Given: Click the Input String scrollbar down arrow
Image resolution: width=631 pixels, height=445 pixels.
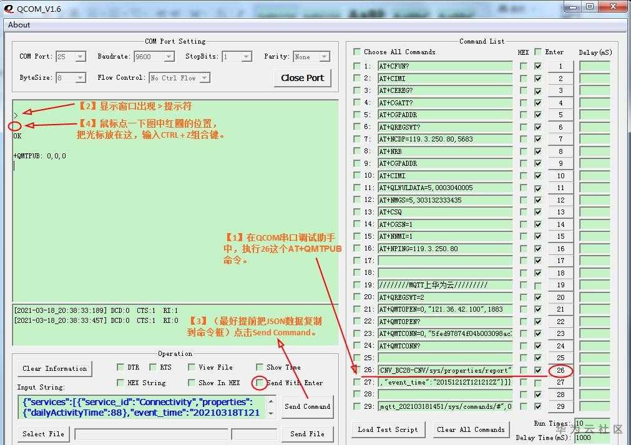Looking at the screenshot, I should (x=271, y=413).
